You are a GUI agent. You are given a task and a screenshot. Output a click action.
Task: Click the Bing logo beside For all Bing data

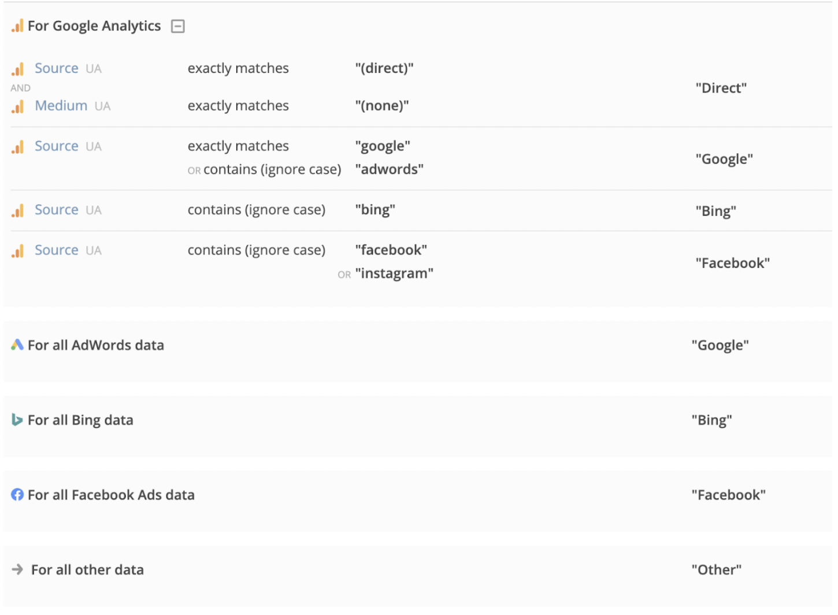point(17,420)
